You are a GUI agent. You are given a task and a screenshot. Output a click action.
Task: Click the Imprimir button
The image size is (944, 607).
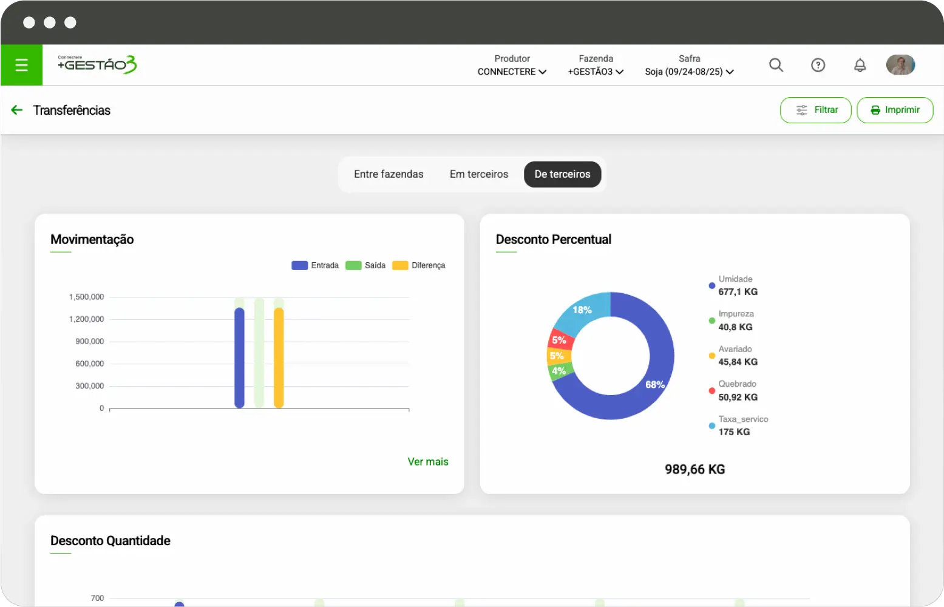894,110
